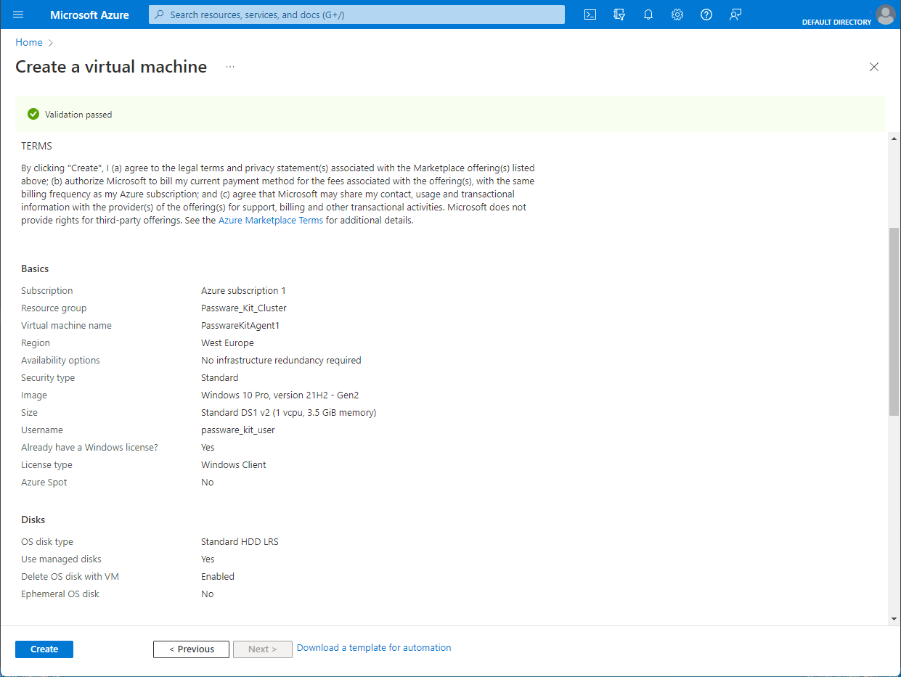Navigate to Home breadcrumb
901x677 pixels.
pos(29,43)
